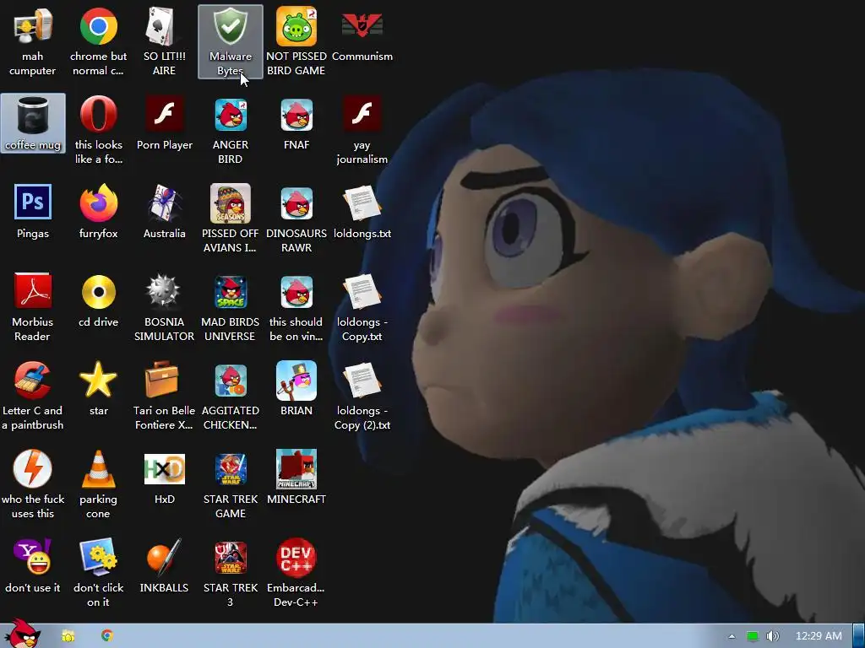Click the "don't click on it" icon

pyautogui.click(x=98, y=574)
